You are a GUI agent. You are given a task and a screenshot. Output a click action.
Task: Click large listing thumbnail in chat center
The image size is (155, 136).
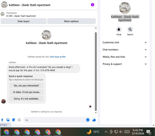tap(46, 35)
